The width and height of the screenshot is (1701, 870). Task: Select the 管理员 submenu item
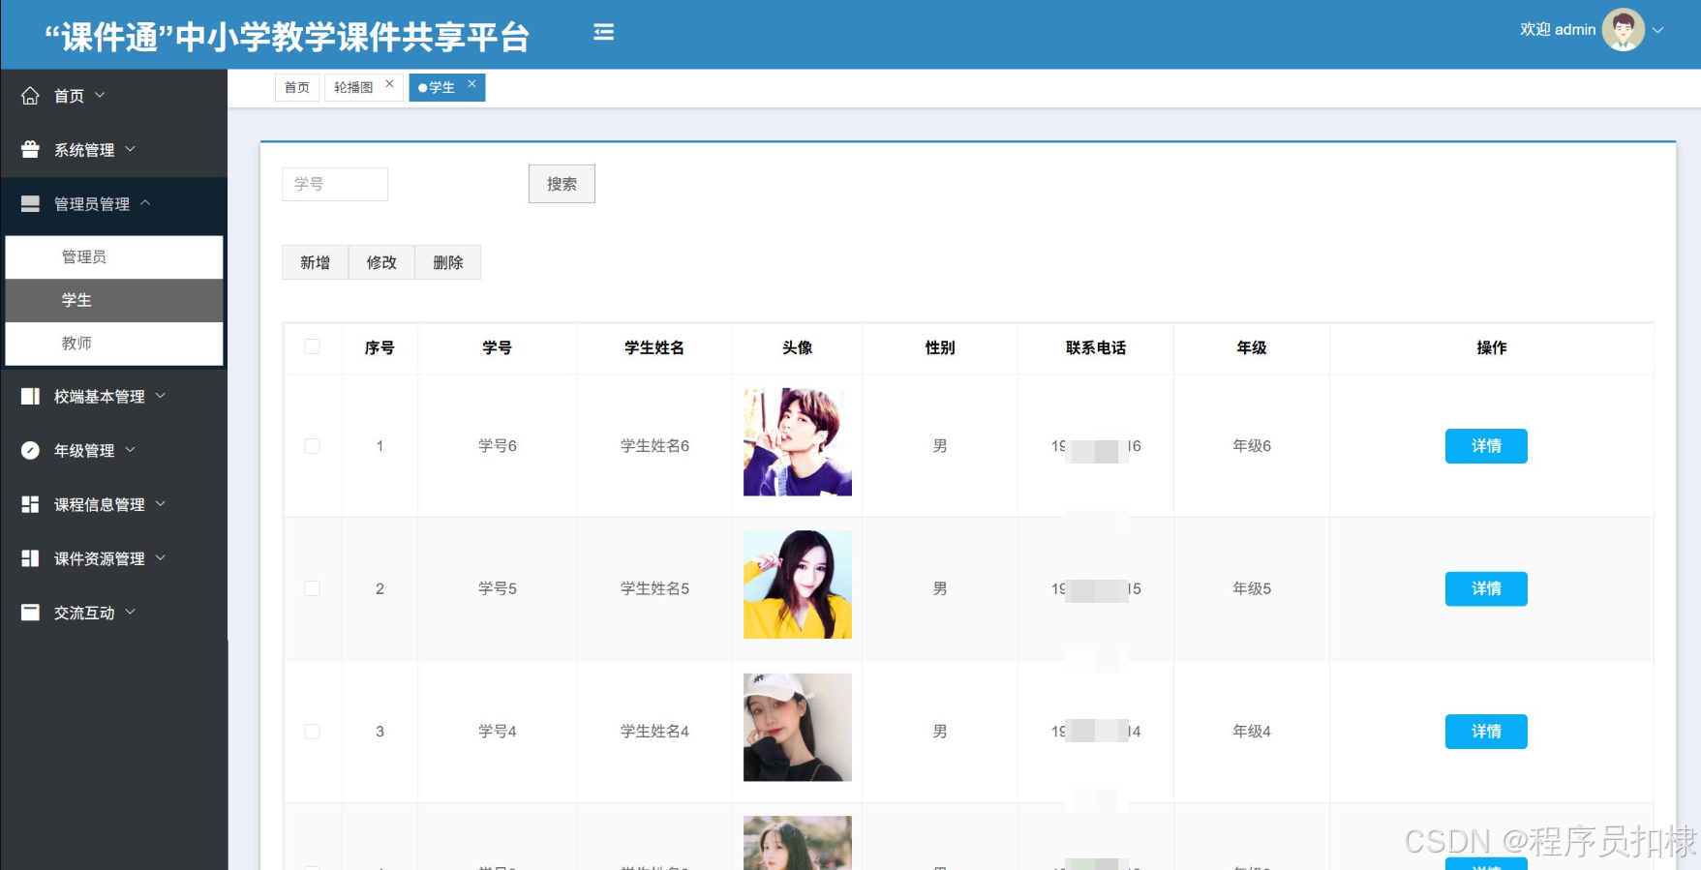[114, 257]
